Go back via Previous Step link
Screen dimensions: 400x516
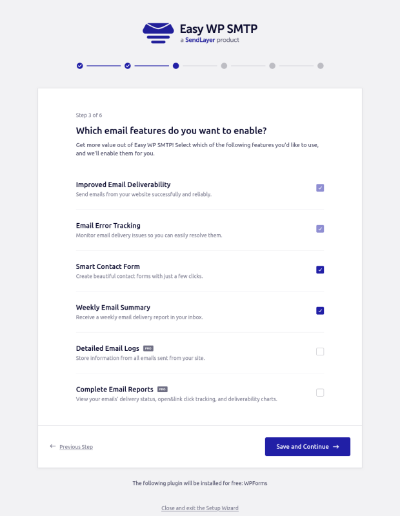tap(76, 447)
